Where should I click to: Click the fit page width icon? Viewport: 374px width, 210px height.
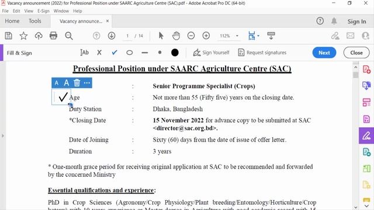tap(252, 36)
